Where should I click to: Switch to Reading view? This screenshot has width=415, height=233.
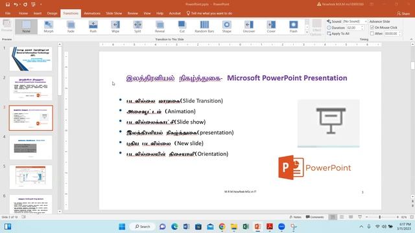(x=351, y=217)
